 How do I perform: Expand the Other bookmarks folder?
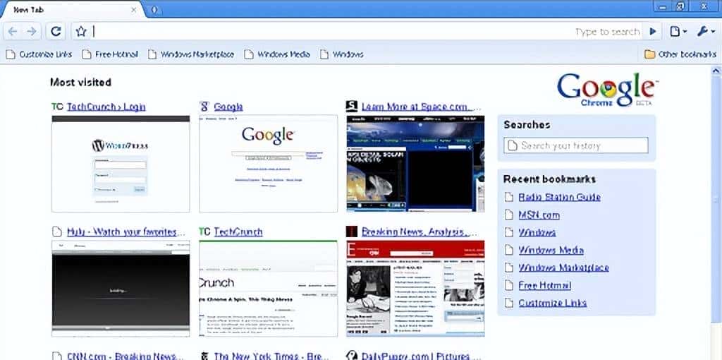[x=680, y=54]
